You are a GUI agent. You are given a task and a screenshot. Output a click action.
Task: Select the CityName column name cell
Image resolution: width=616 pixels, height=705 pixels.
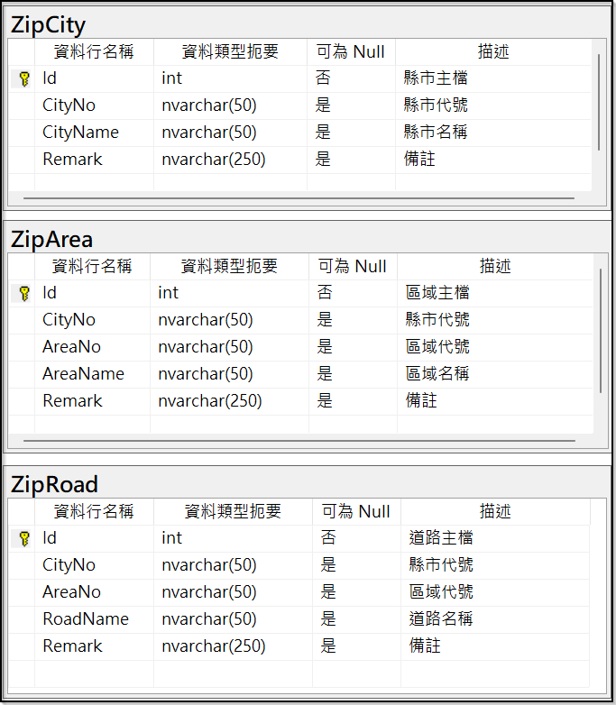(94, 133)
